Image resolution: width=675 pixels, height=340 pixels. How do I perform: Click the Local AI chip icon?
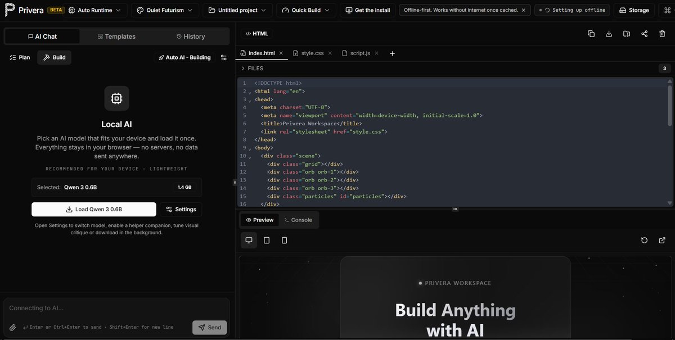click(x=116, y=98)
